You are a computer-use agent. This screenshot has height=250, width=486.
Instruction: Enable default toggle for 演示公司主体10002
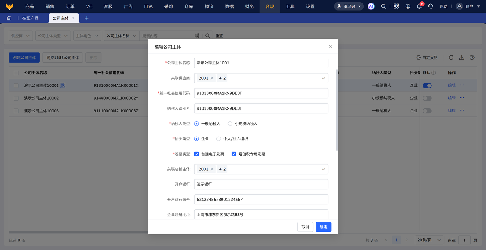427,98
